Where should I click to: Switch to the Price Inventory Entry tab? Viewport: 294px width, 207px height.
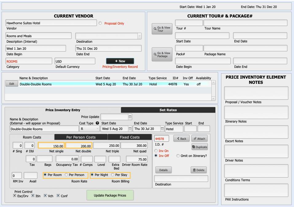click(63, 110)
